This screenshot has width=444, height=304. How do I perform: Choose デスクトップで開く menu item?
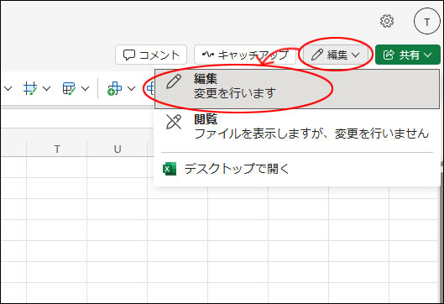(x=297, y=169)
